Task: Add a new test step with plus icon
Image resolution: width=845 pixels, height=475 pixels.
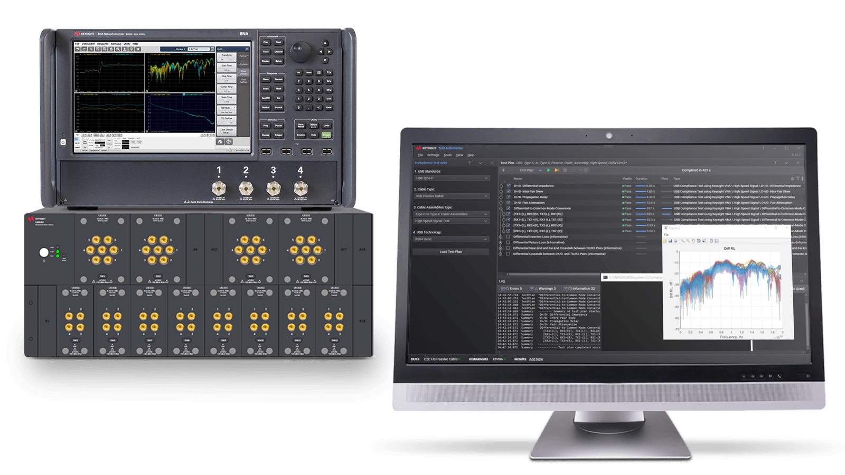Action: (x=503, y=170)
